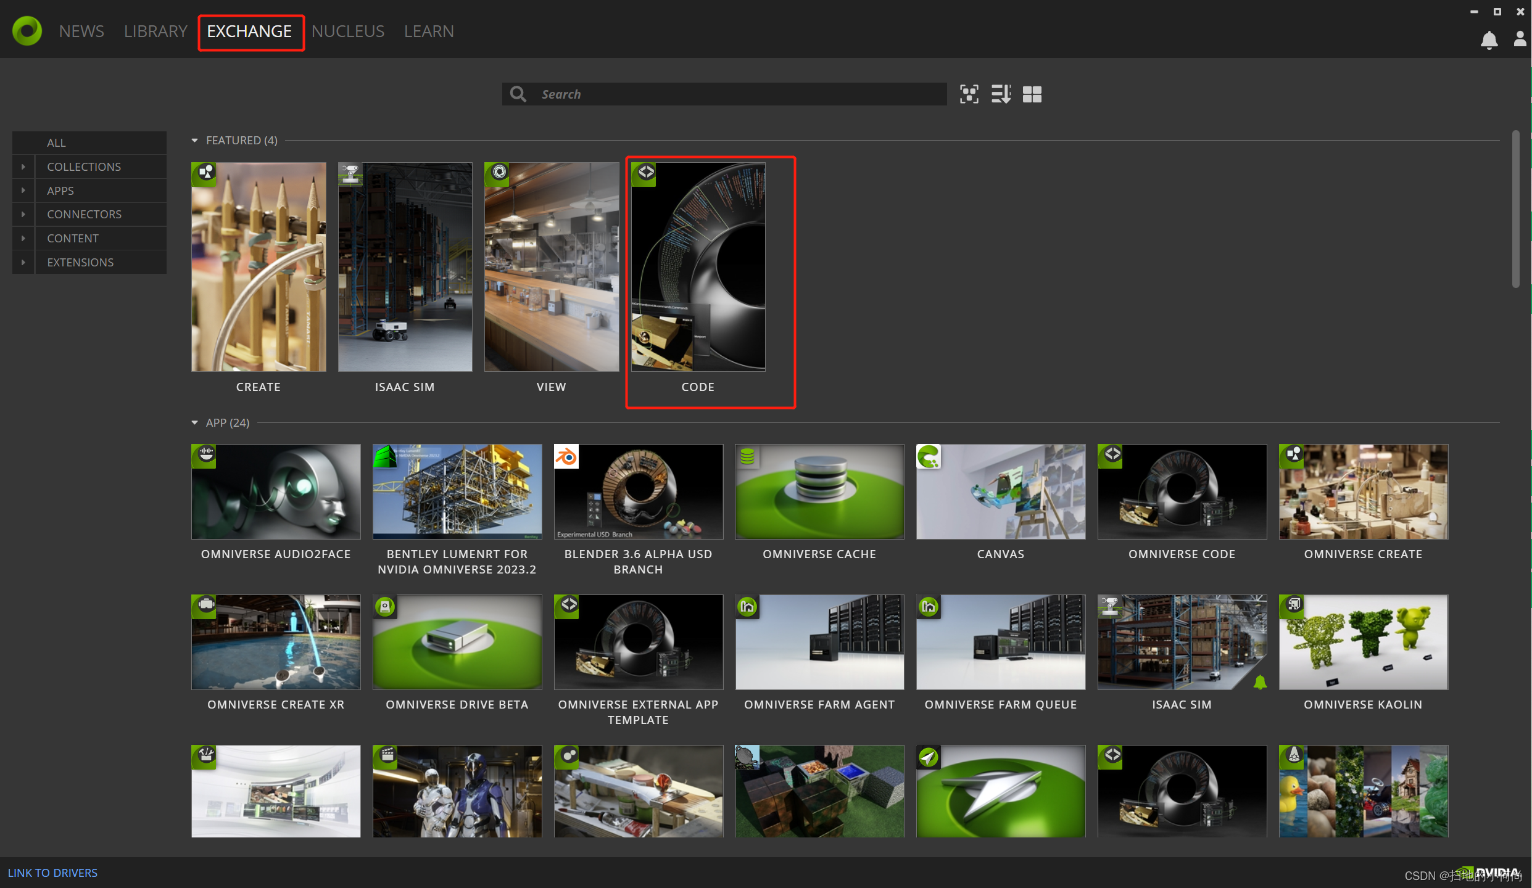Select the ALL category
This screenshot has width=1532, height=888.
[89, 142]
